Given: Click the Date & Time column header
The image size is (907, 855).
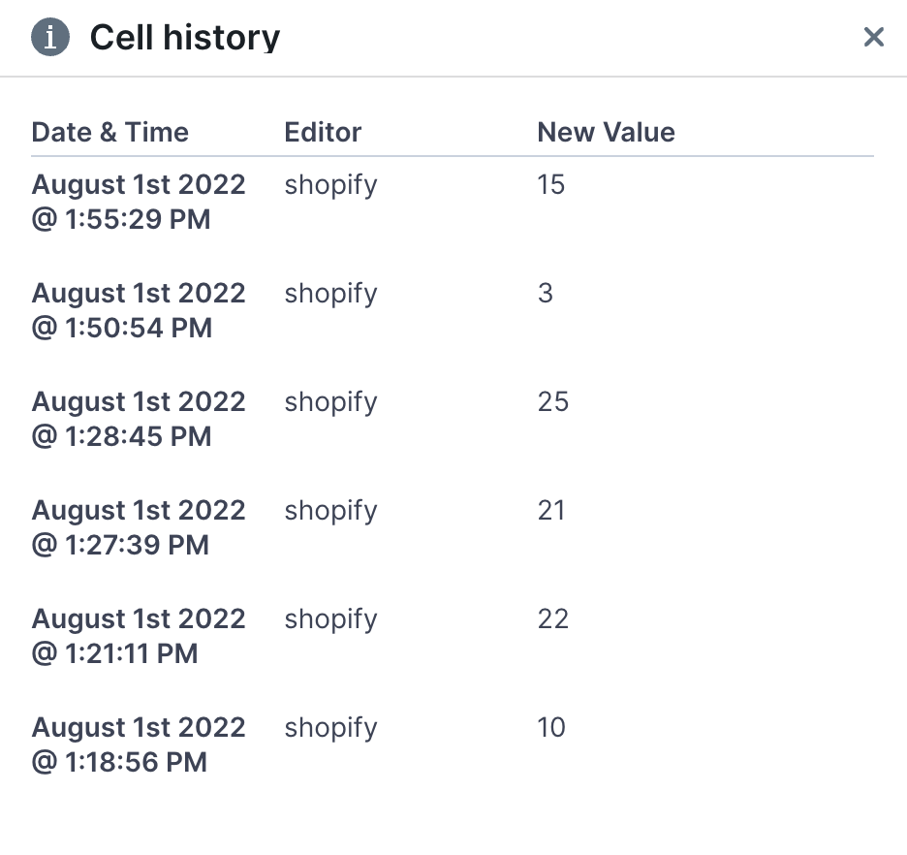Looking at the screenshot, I should coord(109,132).
